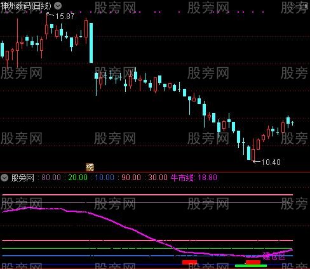This screenshot has height=269, width=310.
Task: Click the 15.87 high price label
Action: (x=65, y=16)
